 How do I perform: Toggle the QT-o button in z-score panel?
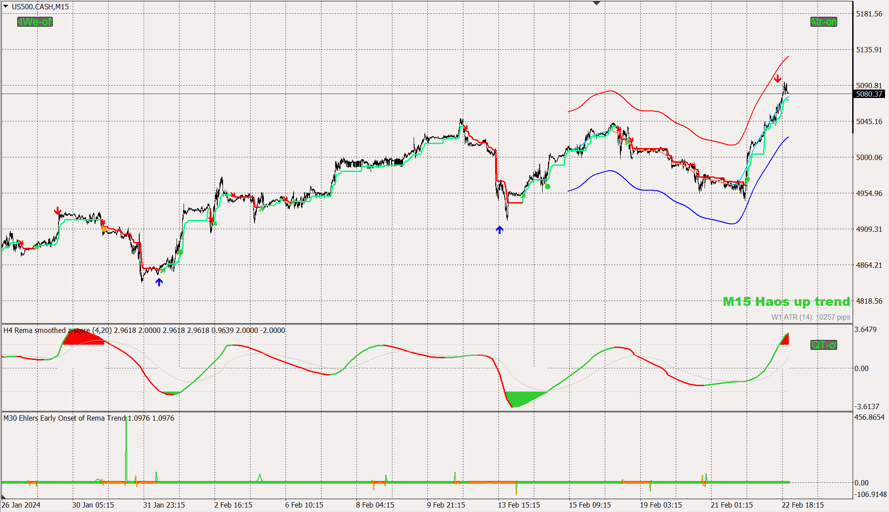823,345
